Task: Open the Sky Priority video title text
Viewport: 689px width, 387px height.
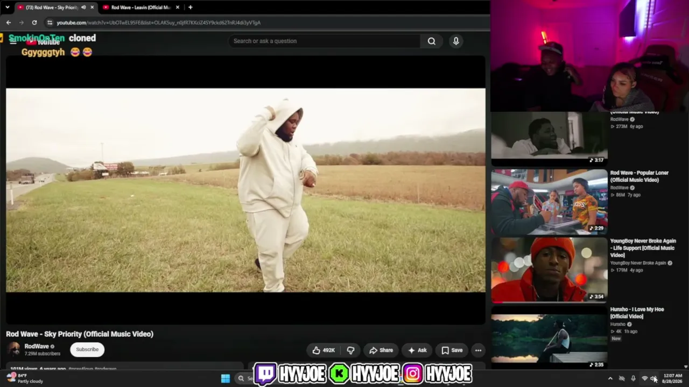Action: point(80,334)
